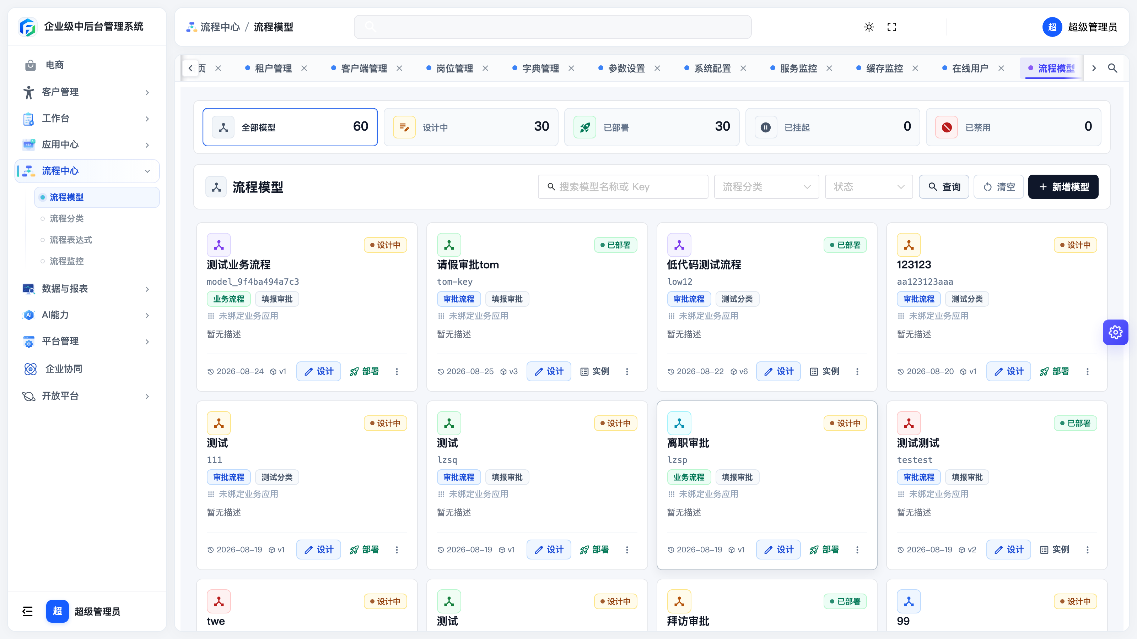Click 设计 on 测试业务流程 card
Image resolution: width=1137 pixels, height=639 pixels.
319,371
